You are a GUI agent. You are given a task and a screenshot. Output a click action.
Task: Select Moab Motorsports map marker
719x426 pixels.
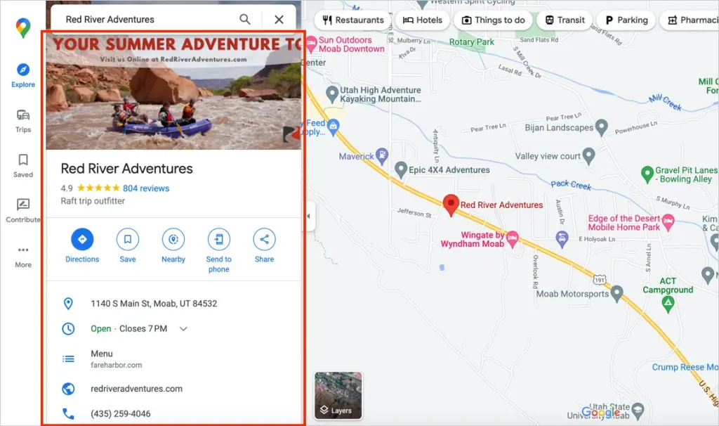click(x=616, y=293)
